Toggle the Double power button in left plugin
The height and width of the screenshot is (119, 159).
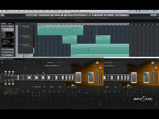(x=54, y=92)
